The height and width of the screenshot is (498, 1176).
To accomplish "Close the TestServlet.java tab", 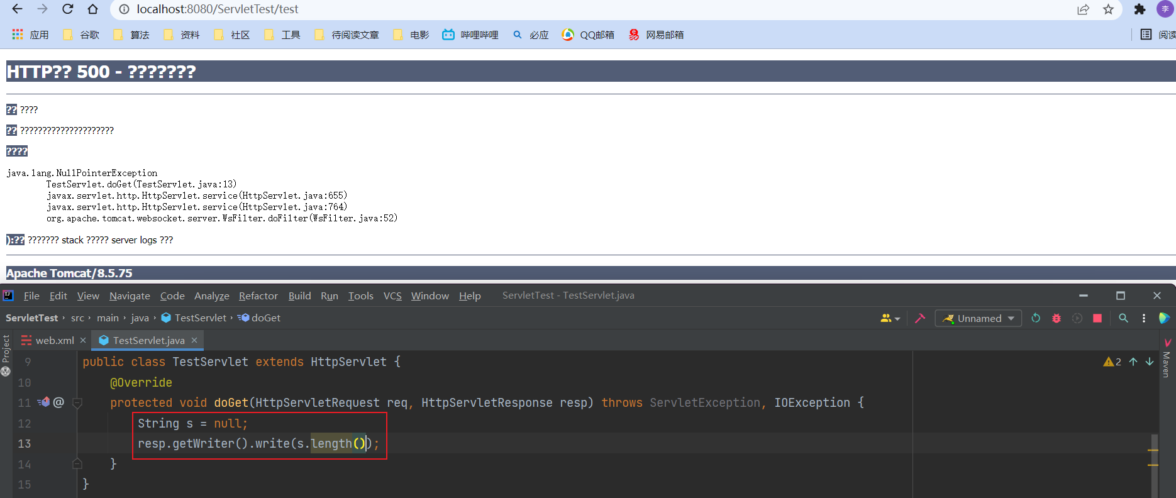I will click(194, 340).
